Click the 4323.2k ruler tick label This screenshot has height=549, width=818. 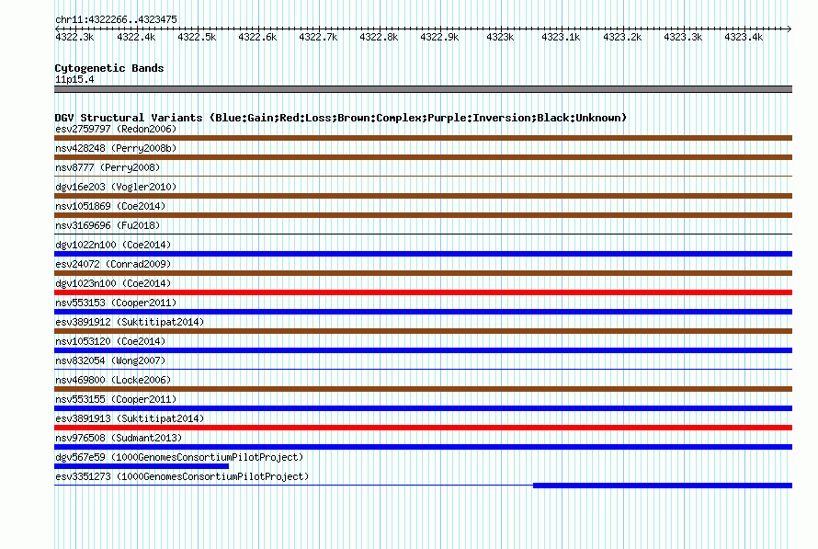click(x=622, y=37)
